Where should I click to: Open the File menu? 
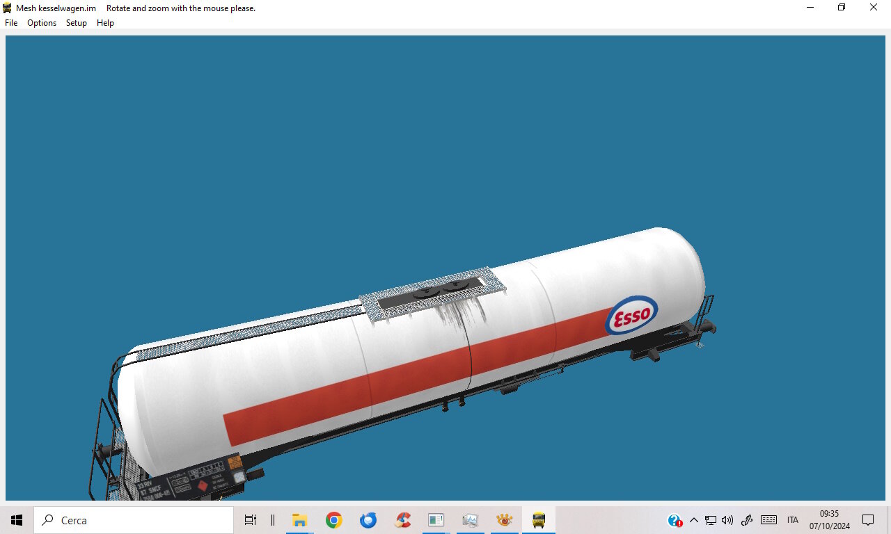pos(11,23)
